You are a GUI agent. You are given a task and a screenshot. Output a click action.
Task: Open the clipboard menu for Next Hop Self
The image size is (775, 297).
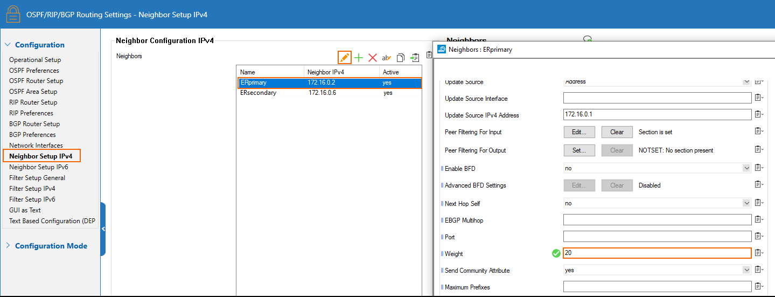pos(759,203)
